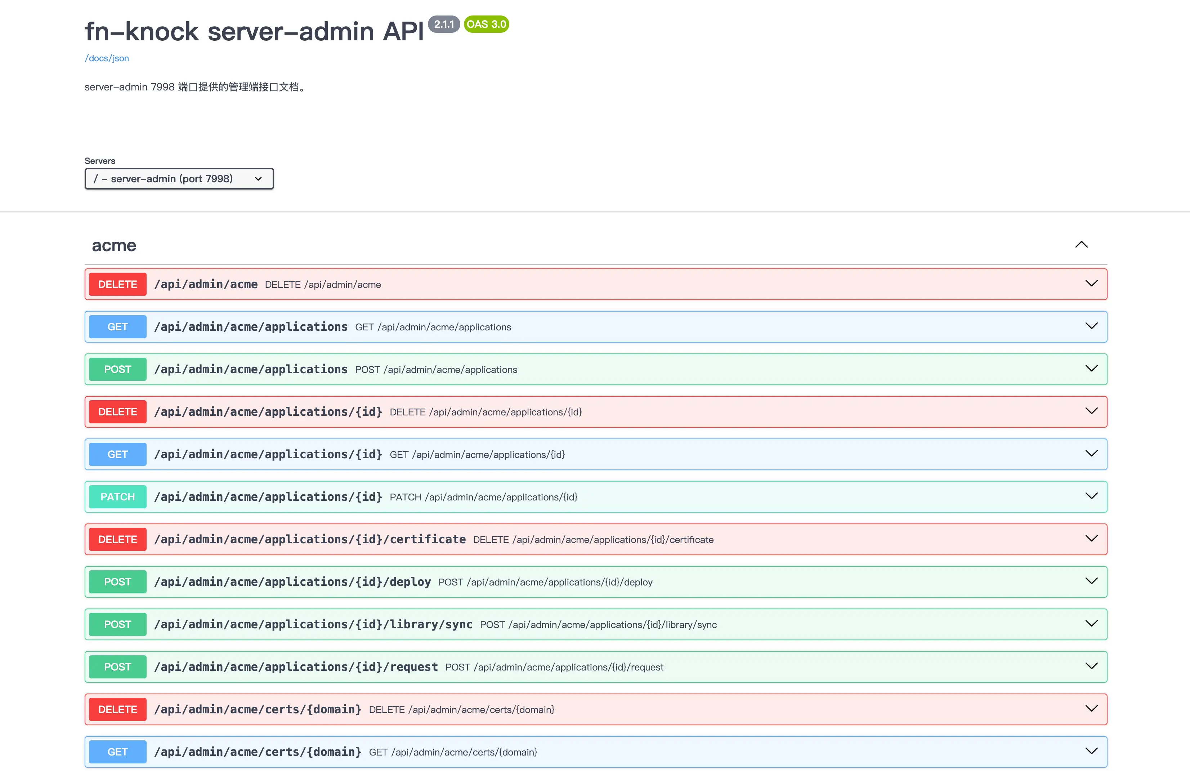Viewport: 1190px width, 771px height.
Task: Click bold path applications/{id} in DELETE row
Action: point(268,411)
